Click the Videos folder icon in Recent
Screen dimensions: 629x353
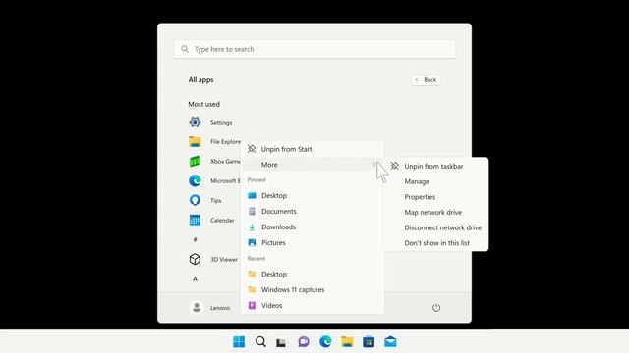(x=252, y=305)
